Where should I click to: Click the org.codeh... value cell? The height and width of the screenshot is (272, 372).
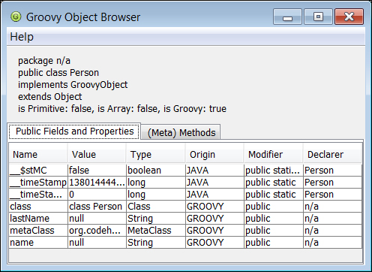tap(97, 231)
